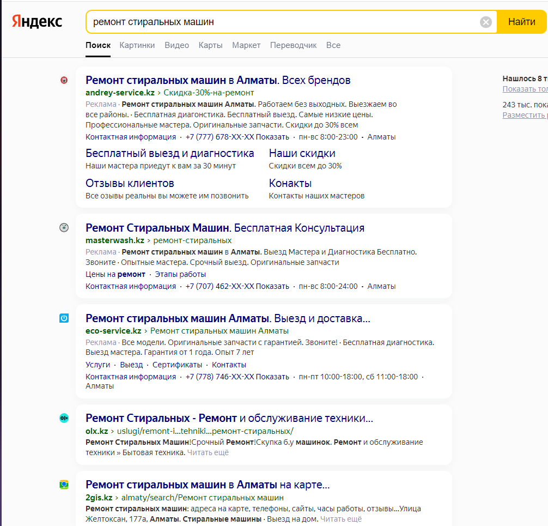
Task: Open the Переводчик tab
Action: [x=293, y=45]
